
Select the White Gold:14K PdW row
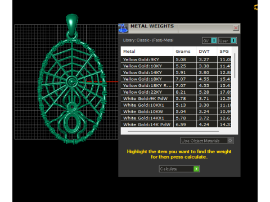pyautogui.click(x=176, y=125)
